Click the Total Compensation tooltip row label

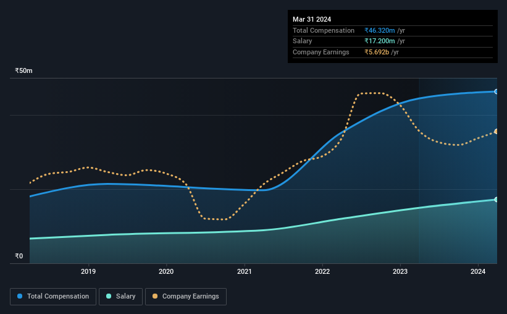pos(324,30)
